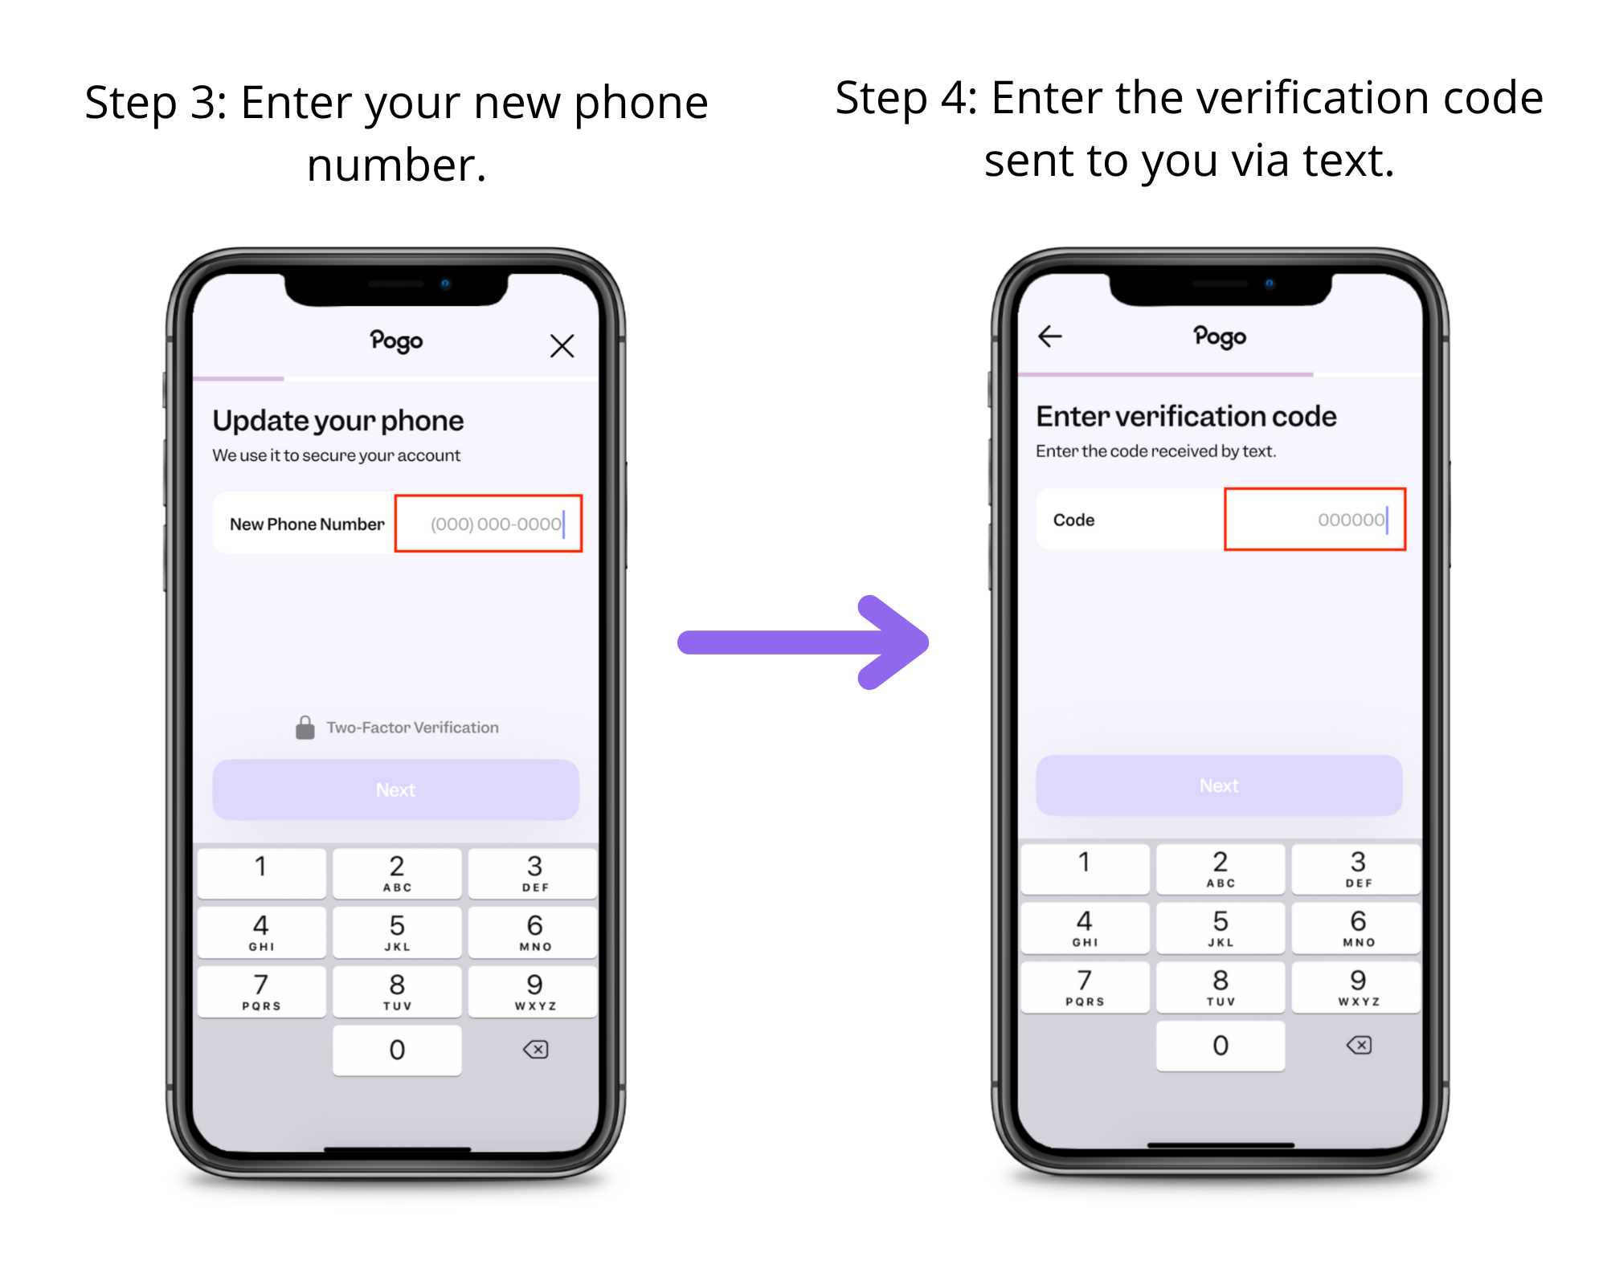Select numpad digit 7 PQRS

260,993
